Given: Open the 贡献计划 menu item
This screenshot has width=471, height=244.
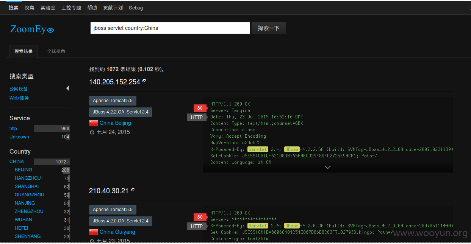Looking at the screenshot, I should 113,8.
